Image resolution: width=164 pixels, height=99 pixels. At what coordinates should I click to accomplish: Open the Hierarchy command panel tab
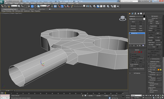pos(136,14)
